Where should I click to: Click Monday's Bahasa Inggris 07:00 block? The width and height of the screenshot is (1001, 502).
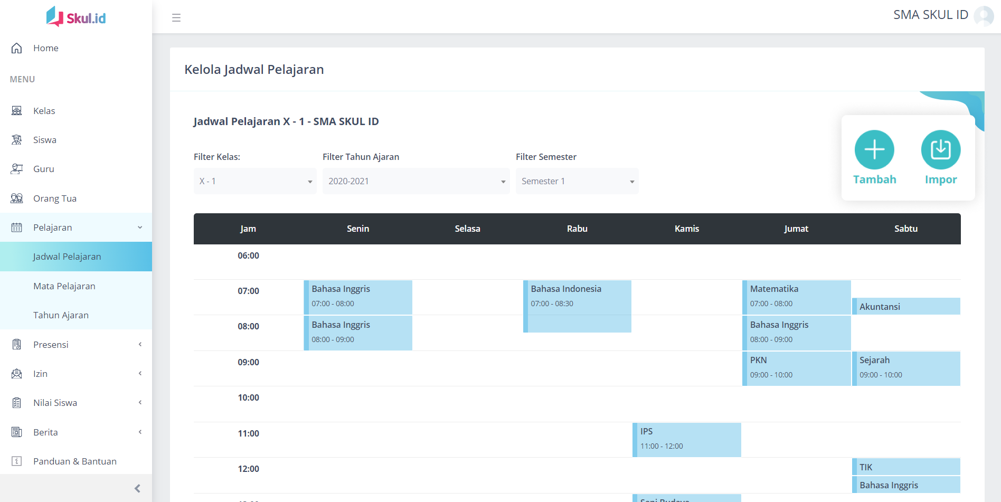point(358,297)
